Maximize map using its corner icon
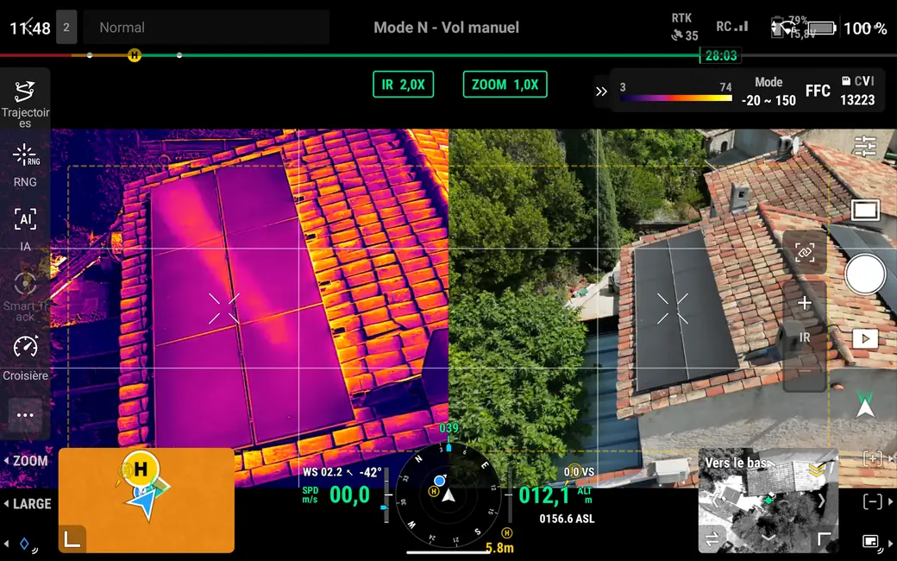The width and height of the screenshot is (897, 561). point(72,539)
